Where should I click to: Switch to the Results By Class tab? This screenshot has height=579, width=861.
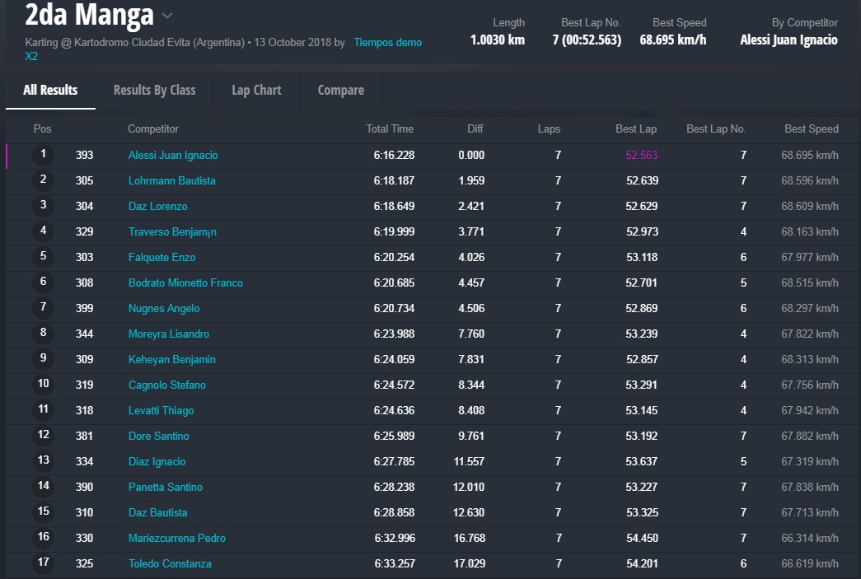(x=154, y=90)
